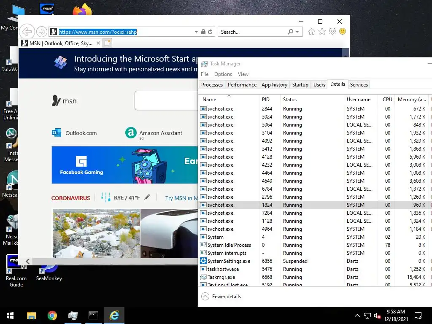
Task: Switch to the Performance tab
Action: [242, 84]
